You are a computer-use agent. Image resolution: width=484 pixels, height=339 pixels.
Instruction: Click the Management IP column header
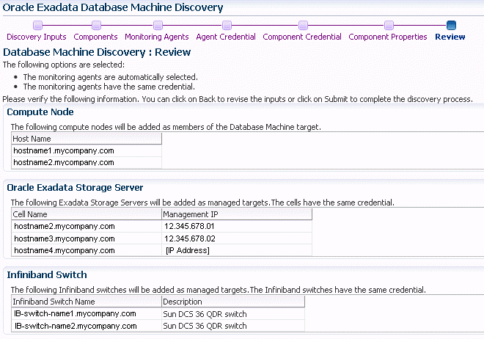click(x=237, y=214)
